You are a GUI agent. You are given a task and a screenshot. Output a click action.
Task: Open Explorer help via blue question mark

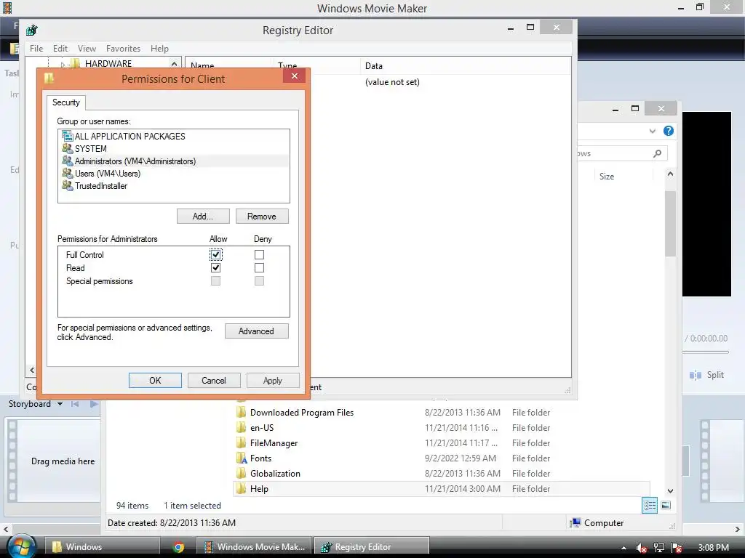[669, 131]
